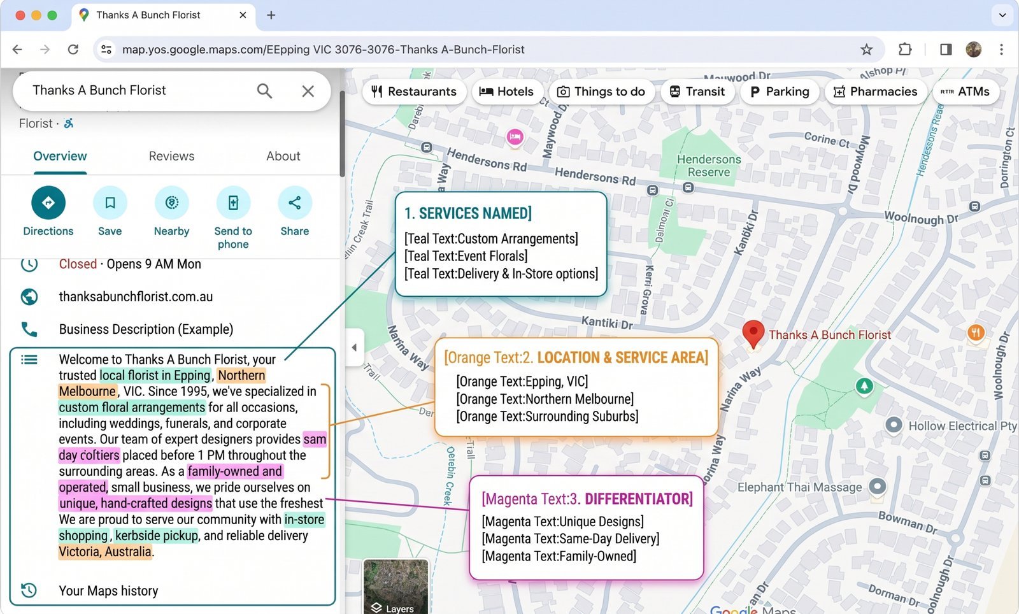Show Things to do on the map
The width and height of the screenshot is (1019, 614).
tap(601, 92)
